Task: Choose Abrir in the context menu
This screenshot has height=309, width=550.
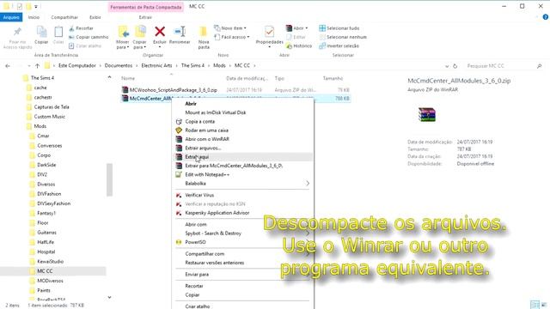Action: 242,104
